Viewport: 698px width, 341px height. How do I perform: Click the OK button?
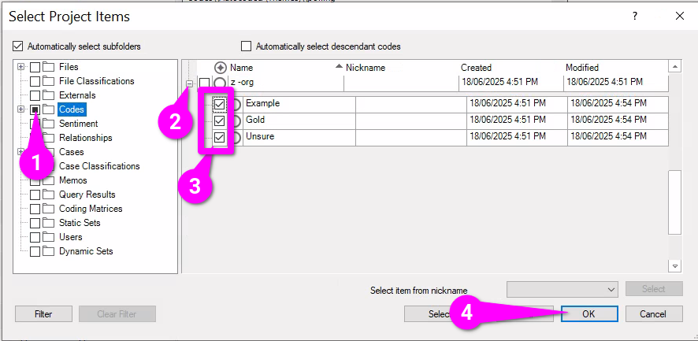pyautogui.click(x=588, y=313)
